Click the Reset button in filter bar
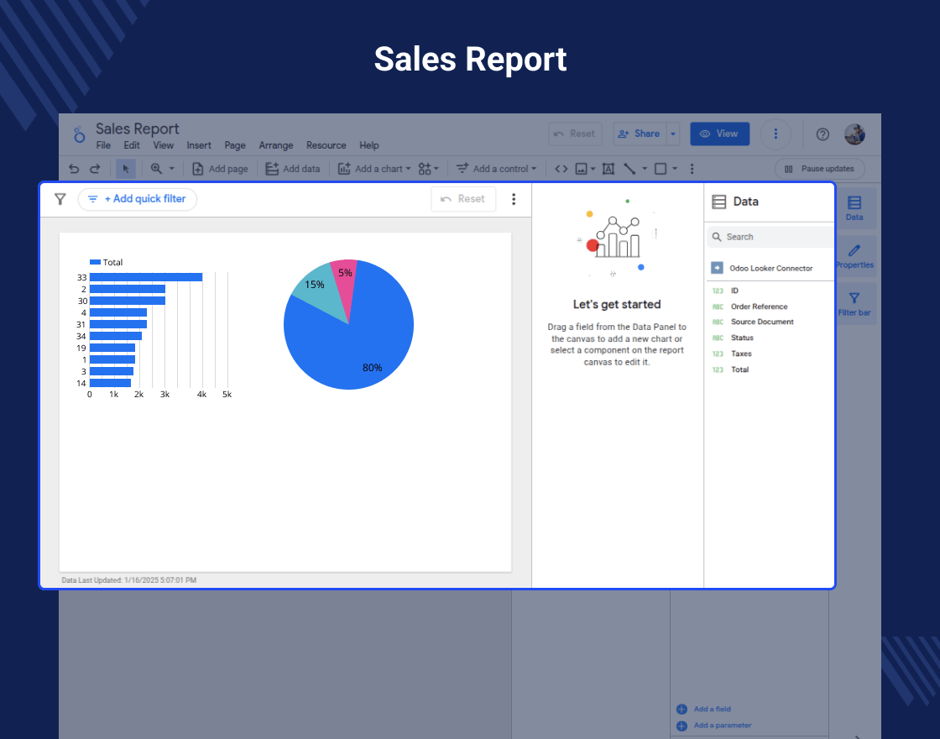The height and width of the screenshot is (739, 940). tap(463, 199)
